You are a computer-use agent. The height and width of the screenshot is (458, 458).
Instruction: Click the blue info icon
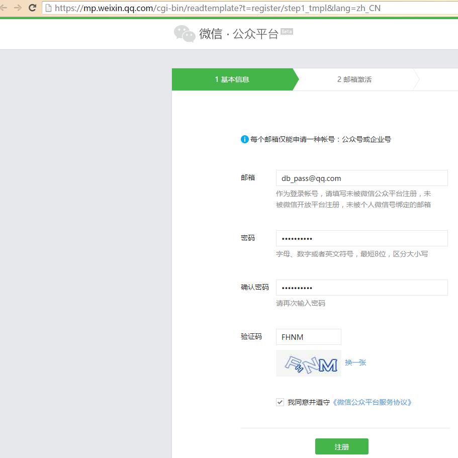tap(244, 139)
